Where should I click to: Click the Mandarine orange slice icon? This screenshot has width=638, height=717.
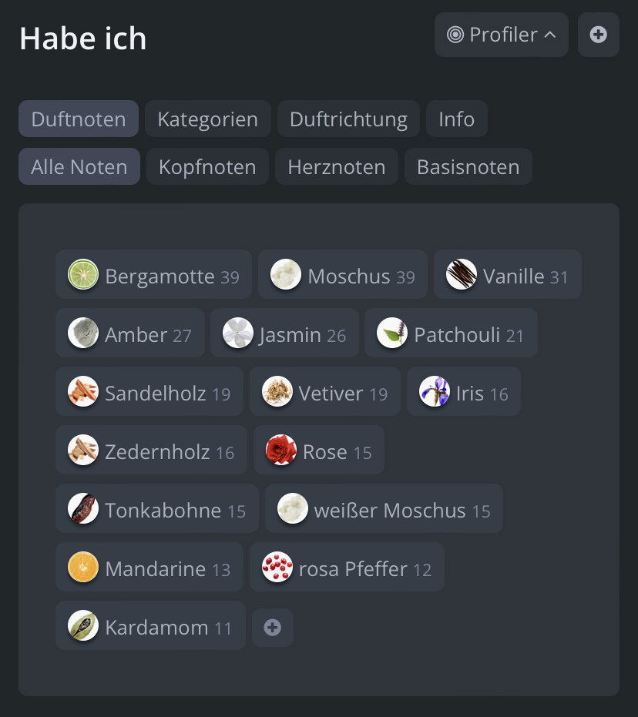coord(82,567)
